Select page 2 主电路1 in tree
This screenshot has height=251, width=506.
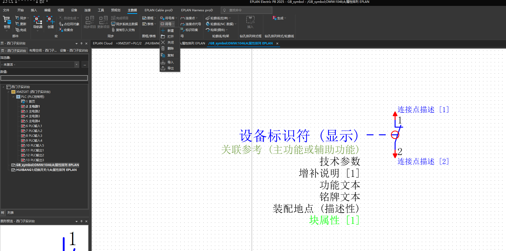(x=31, y=107)
